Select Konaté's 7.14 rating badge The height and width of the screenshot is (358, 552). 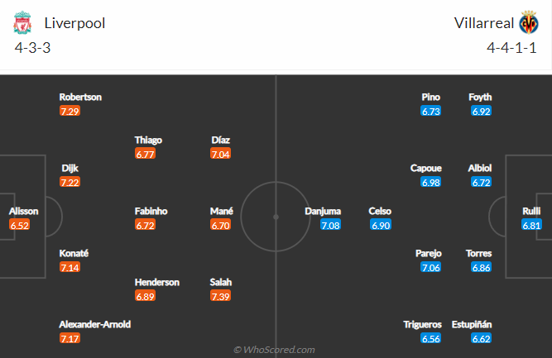coord(70,268)
